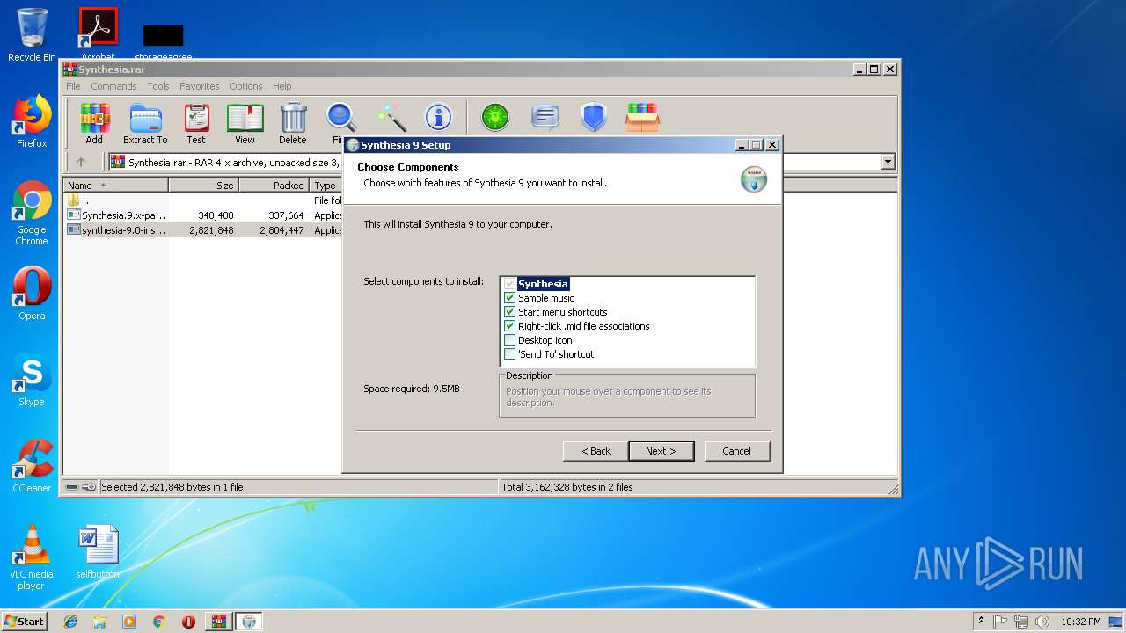Click the up-one-level arrow in WinRAR
1126x633 pixels.
(81, 162)
